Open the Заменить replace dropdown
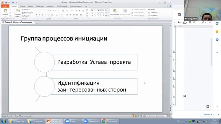The image size is (221, 124). pos(153,12)
